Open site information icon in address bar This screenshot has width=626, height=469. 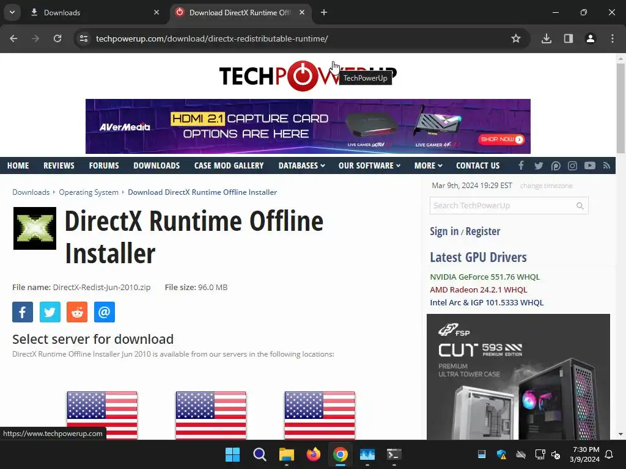[x=84, y=38]
